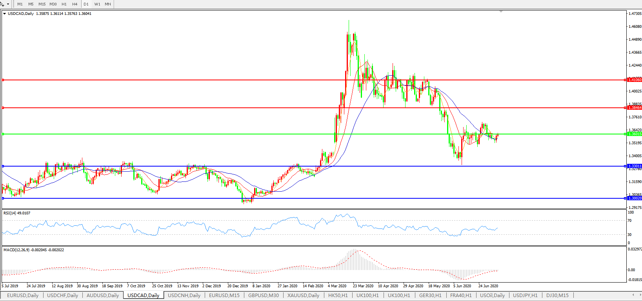642x301 pixels.
Task: Click the green 1.36015 horizontal line label
Action: pyautogui.click(x=635, y=134)
